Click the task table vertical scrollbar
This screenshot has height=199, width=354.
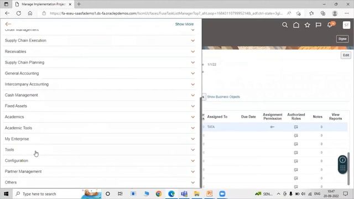click(x=348, y=169)
